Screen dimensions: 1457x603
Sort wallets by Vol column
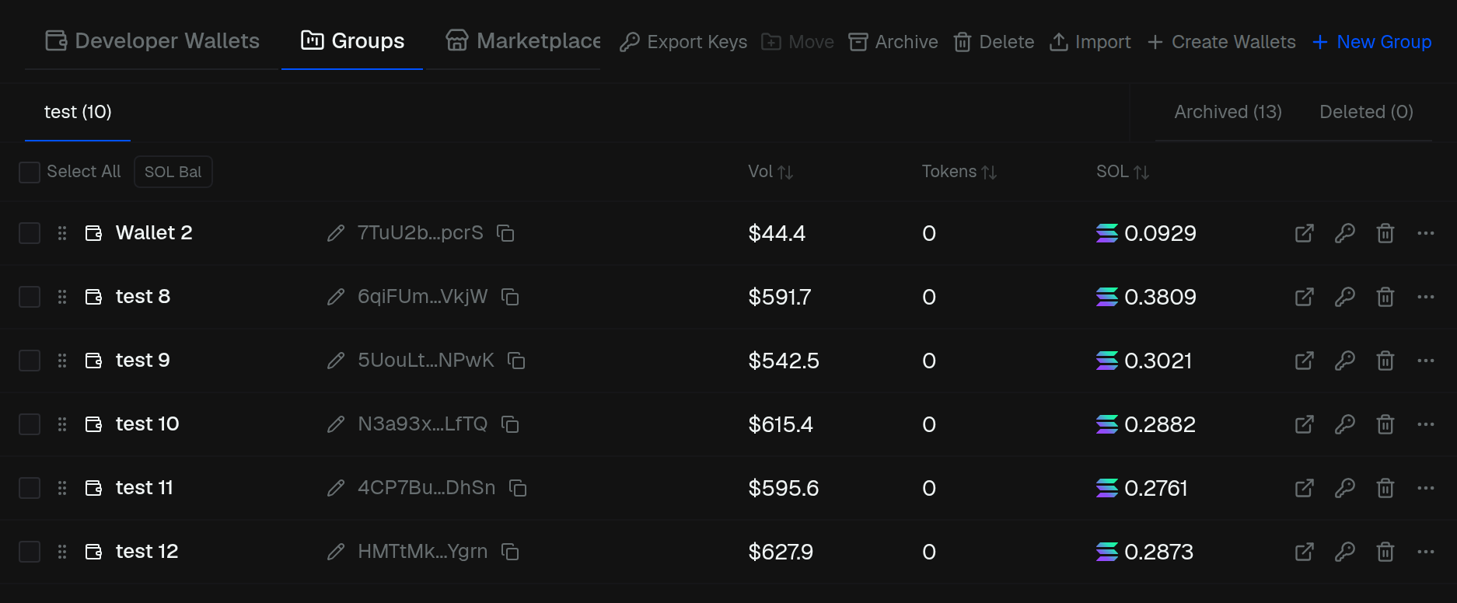pyautogui.click(x=770, y=172)
